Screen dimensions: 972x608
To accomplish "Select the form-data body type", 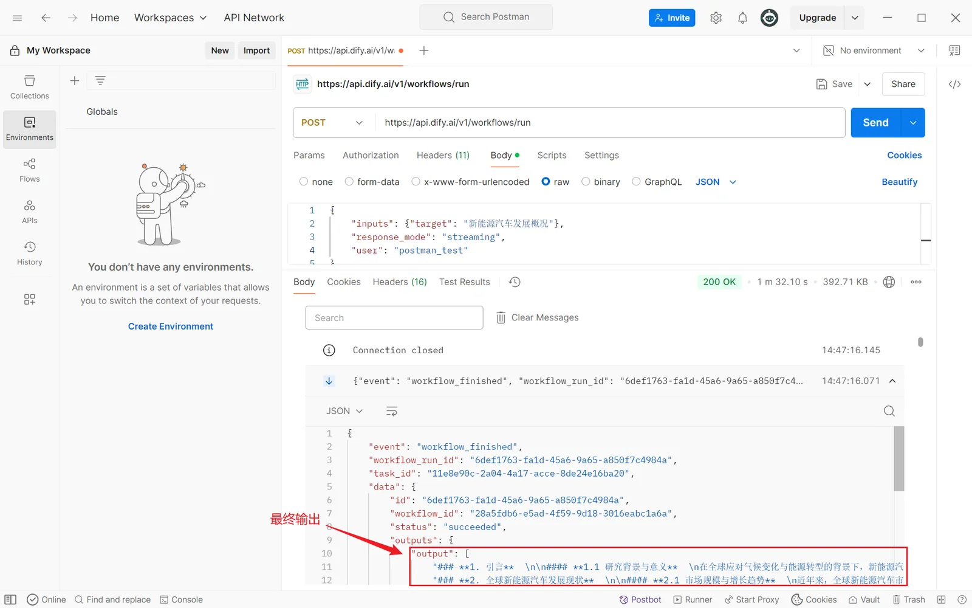I will [x=349, y=182].
